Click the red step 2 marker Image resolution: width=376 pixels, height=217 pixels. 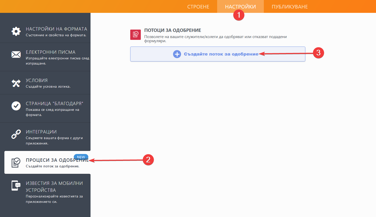(x=148, y=160)
